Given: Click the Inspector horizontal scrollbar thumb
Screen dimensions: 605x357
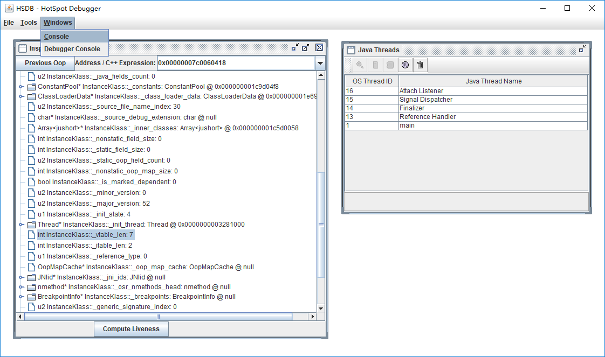Looking at the screenshot, I should [x=158, y=317].
